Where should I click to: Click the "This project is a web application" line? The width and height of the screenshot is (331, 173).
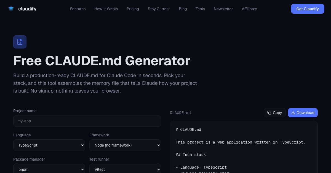coord(241,142)
